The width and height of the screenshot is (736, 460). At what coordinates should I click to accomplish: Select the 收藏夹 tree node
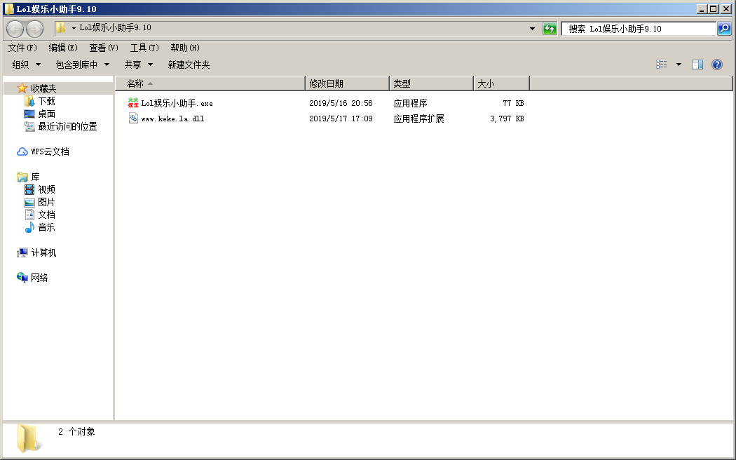[43, 88]
